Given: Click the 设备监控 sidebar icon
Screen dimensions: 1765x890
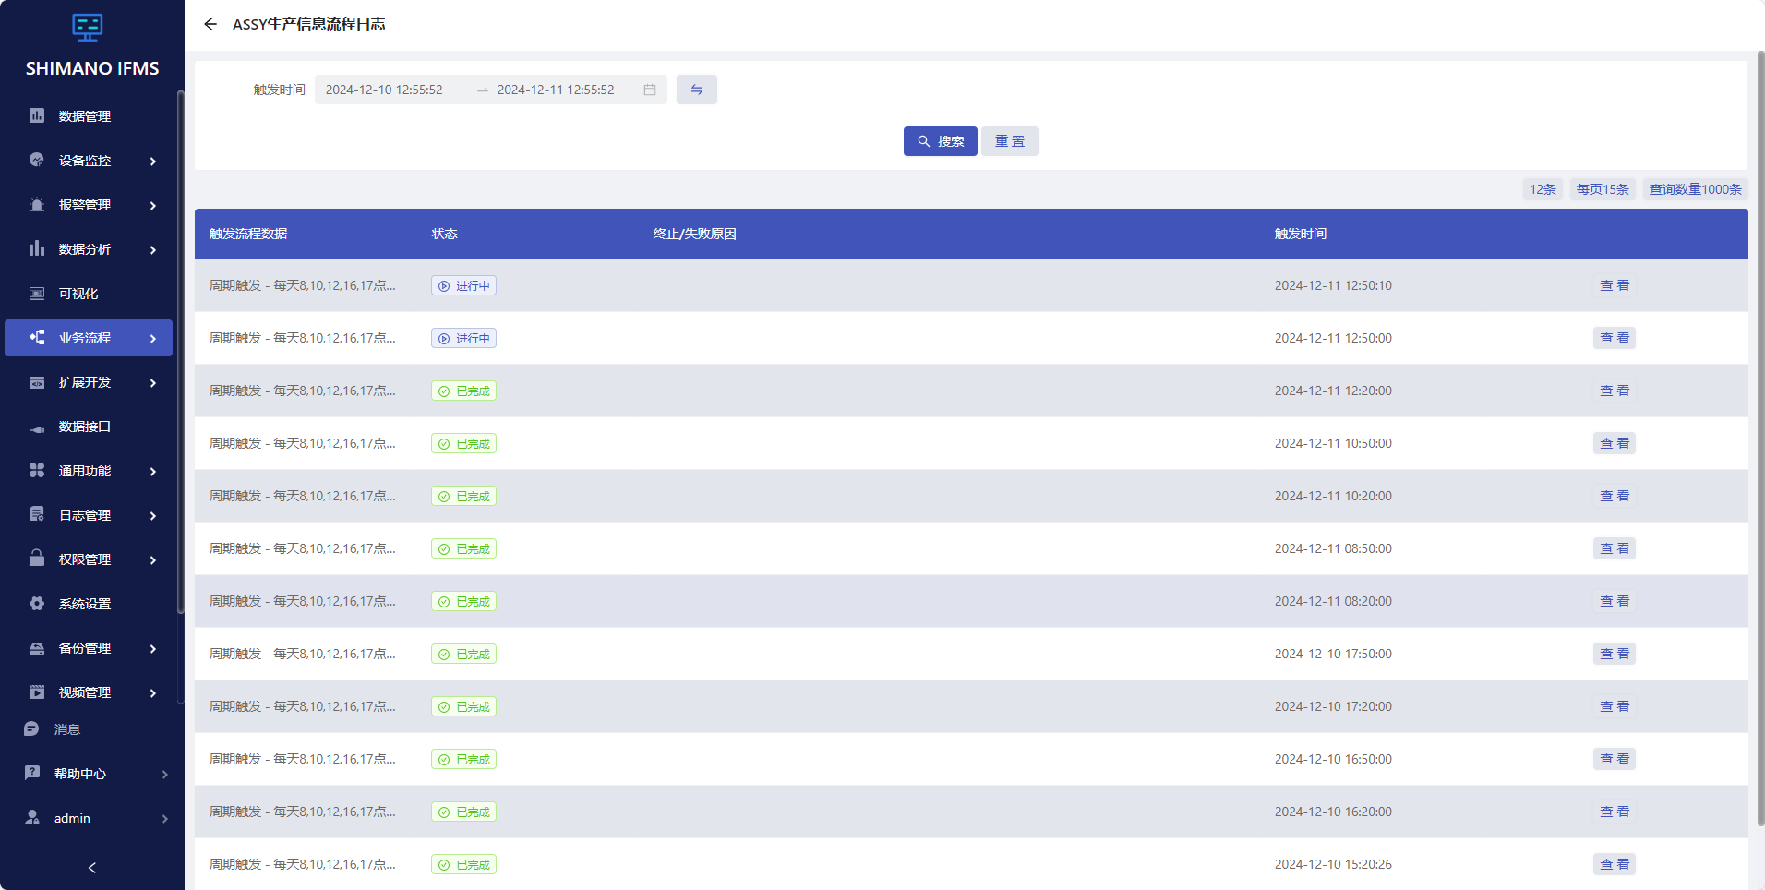Looking at the screenshot, I should click(x=37, y=160).
